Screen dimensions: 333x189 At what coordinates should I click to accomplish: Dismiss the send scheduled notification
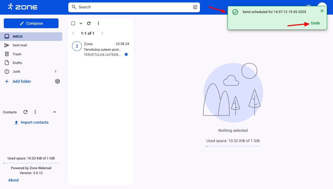[x=322, y=11]
